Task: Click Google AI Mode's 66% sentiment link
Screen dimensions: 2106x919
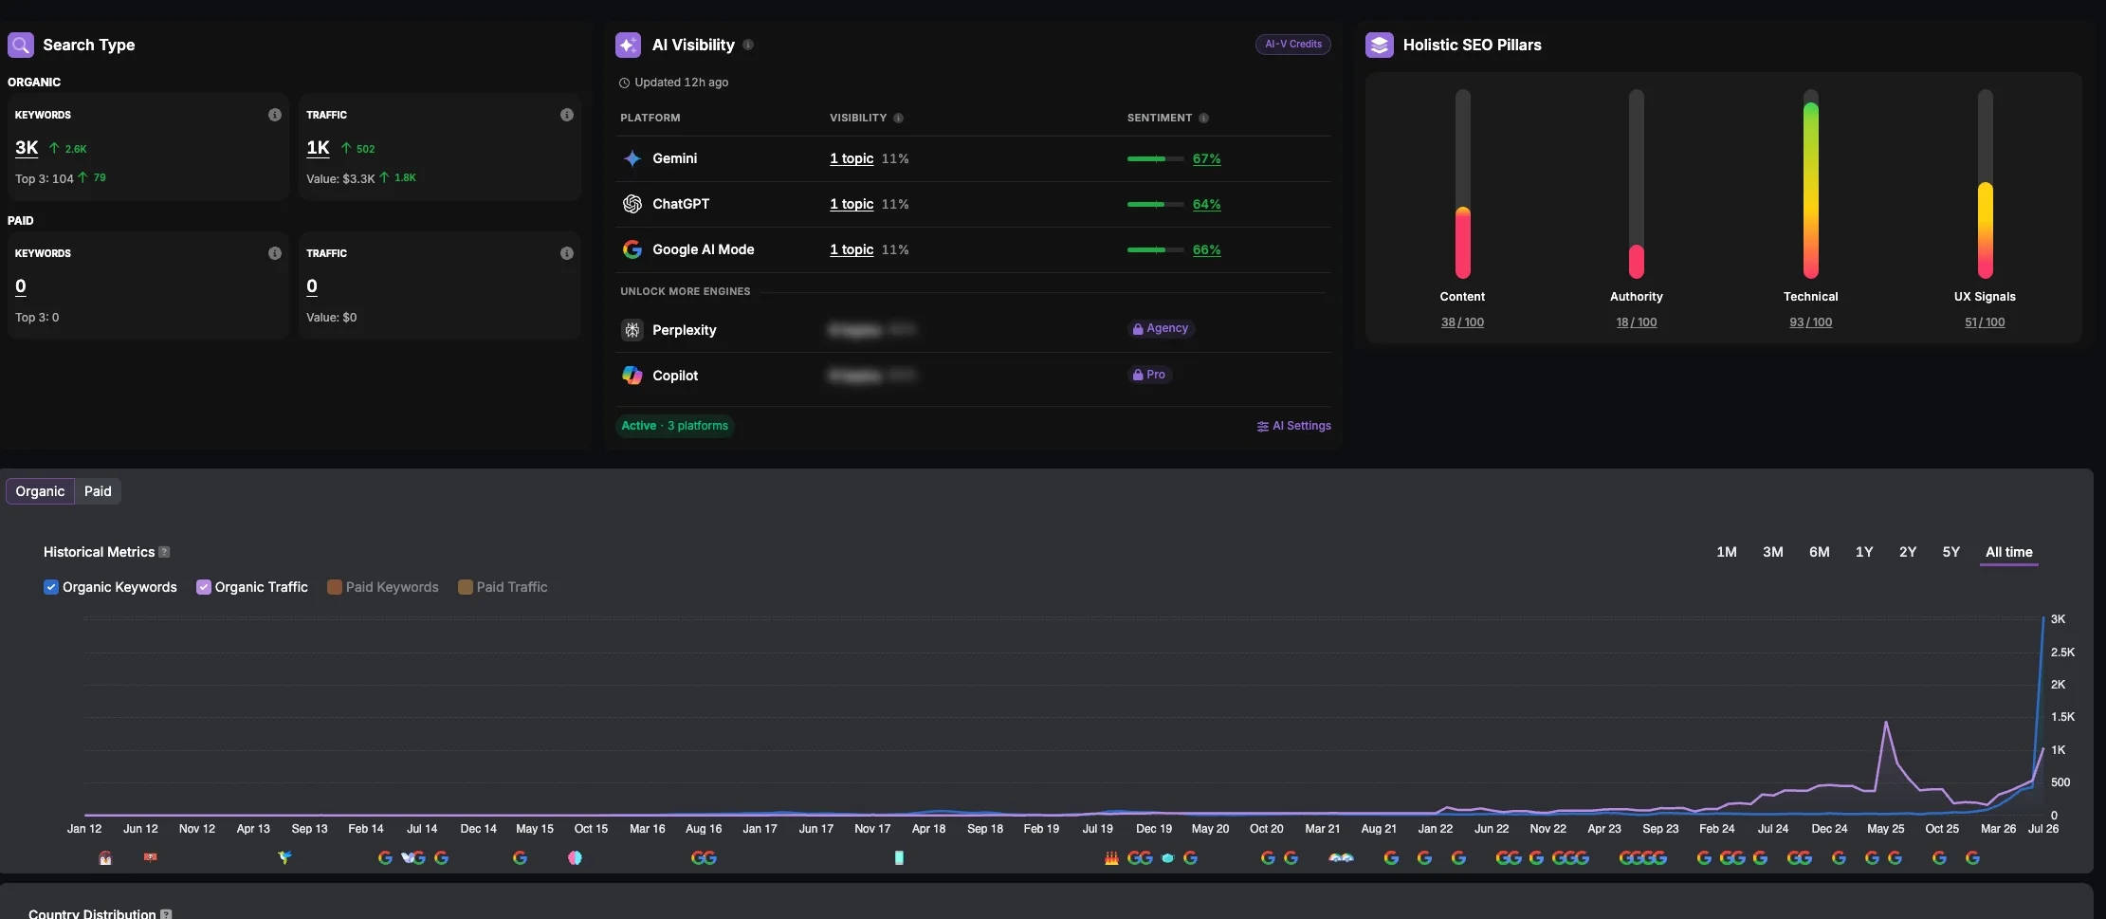Action: [x=1207, y=249]
